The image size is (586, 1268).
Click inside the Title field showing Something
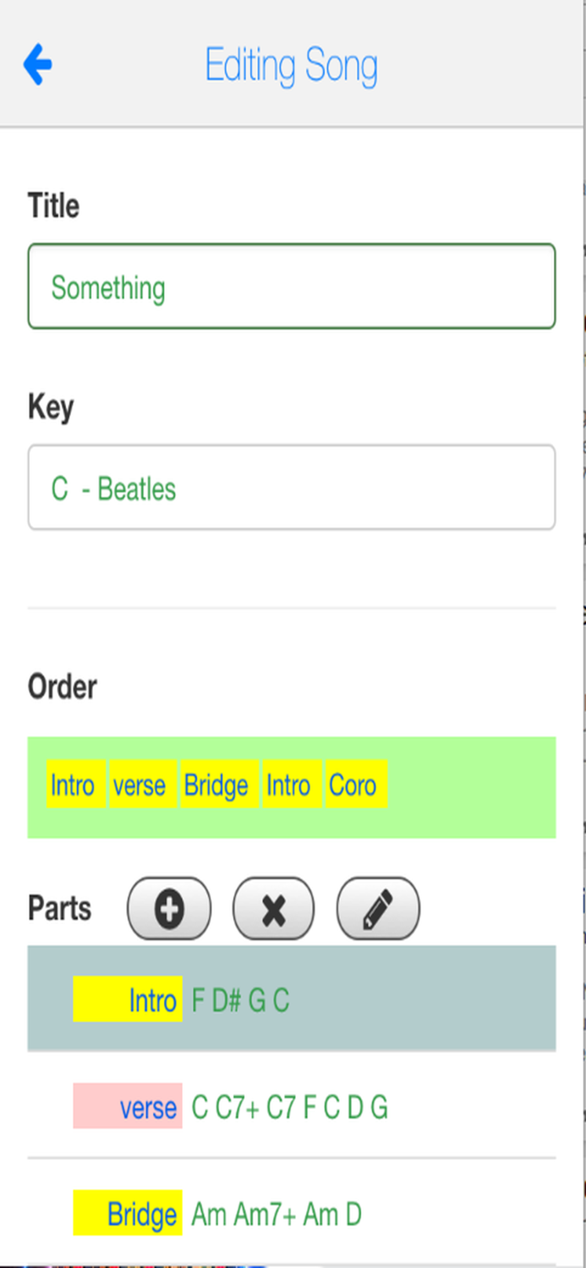[292, 286]
